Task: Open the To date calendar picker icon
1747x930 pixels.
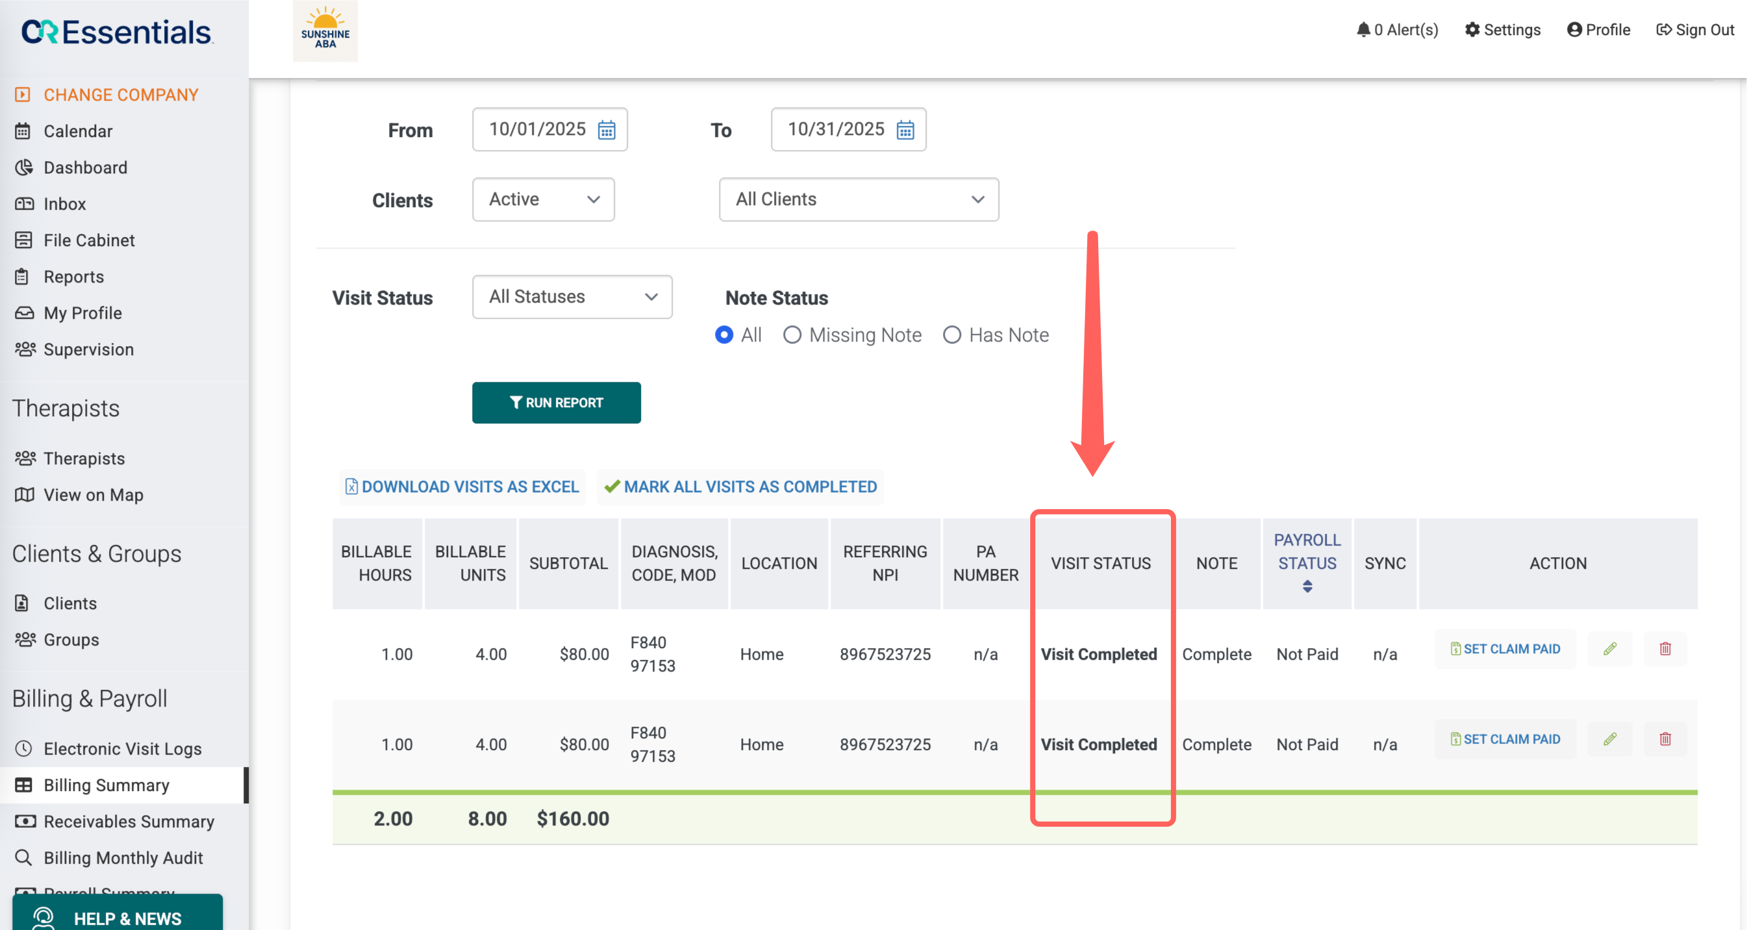Action: 905,129
